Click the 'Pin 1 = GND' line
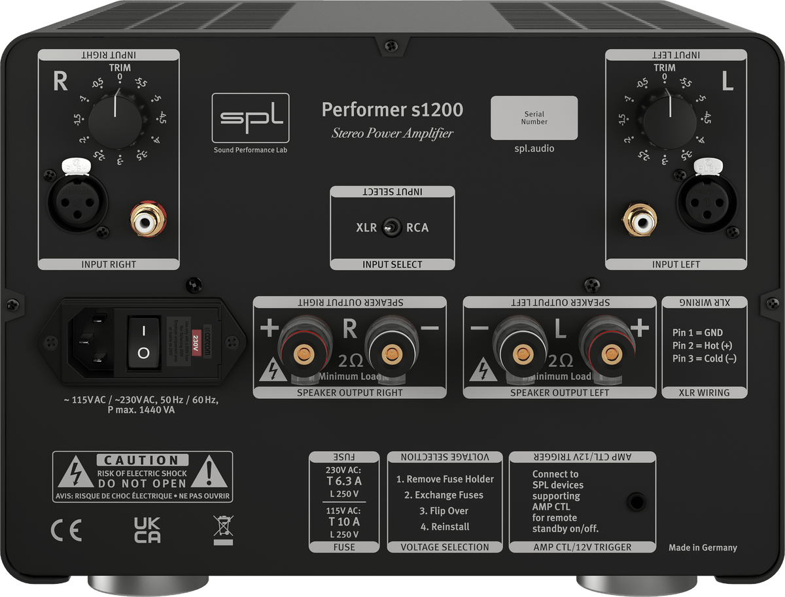 point(697,333)
